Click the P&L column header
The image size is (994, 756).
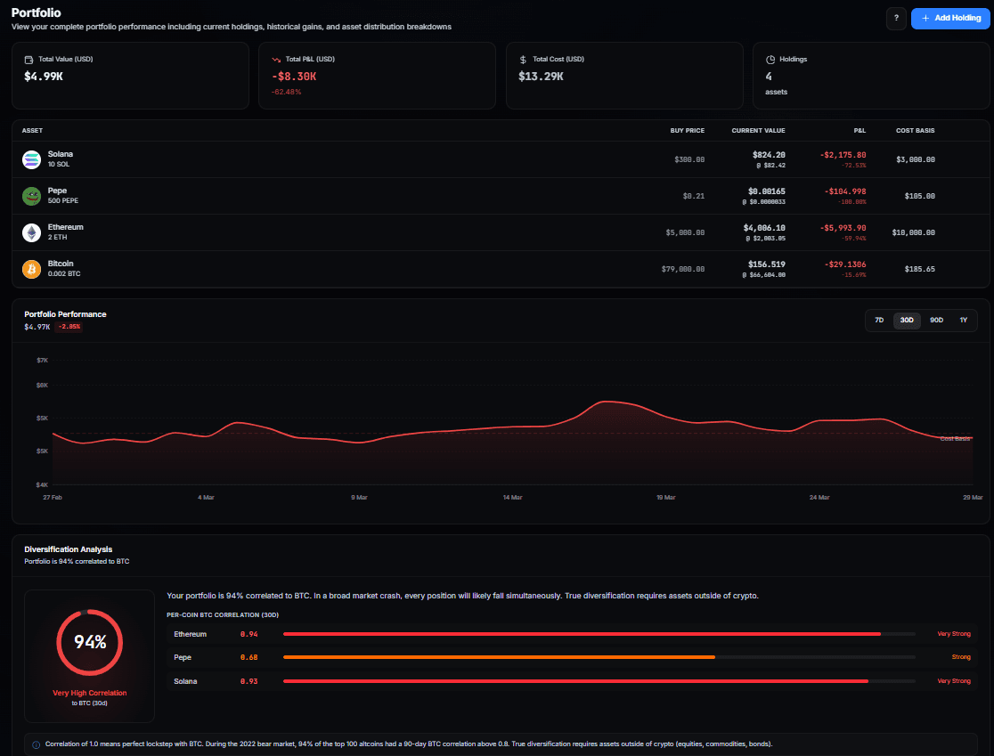point(860,131)
